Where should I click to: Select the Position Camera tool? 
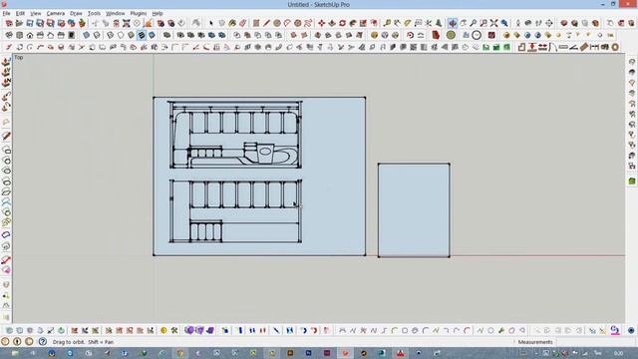coord(518,23)
